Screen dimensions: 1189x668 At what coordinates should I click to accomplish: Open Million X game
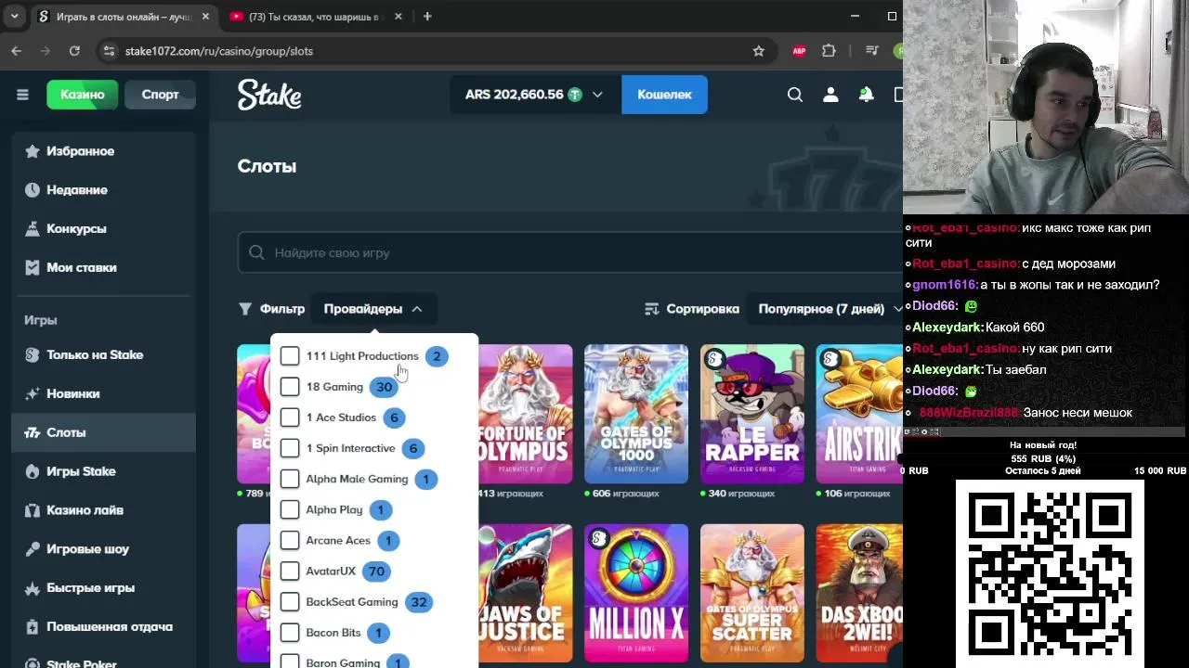[x=636, y=594]
